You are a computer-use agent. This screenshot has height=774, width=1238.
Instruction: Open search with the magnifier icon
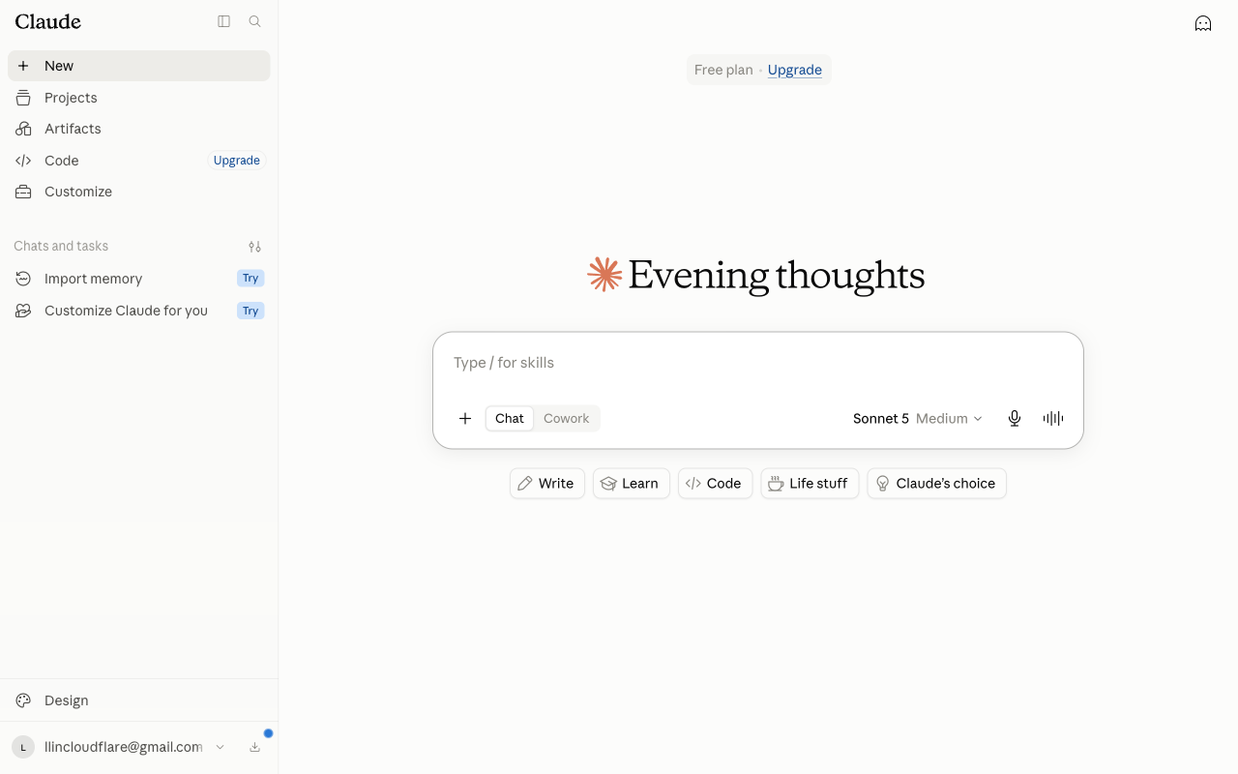[254, 21]
